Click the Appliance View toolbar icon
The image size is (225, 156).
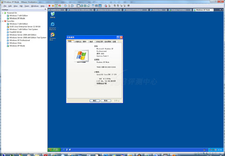tap(97, 6)
